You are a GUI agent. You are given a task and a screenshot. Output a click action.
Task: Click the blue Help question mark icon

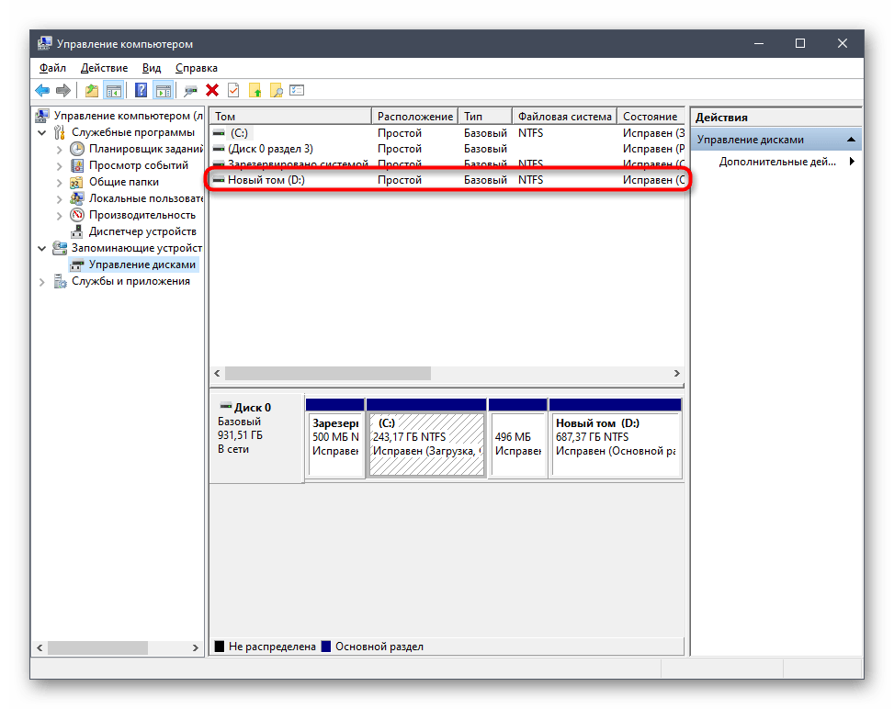coord(141,90)
